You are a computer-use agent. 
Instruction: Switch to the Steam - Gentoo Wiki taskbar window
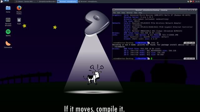pos(26,2)
